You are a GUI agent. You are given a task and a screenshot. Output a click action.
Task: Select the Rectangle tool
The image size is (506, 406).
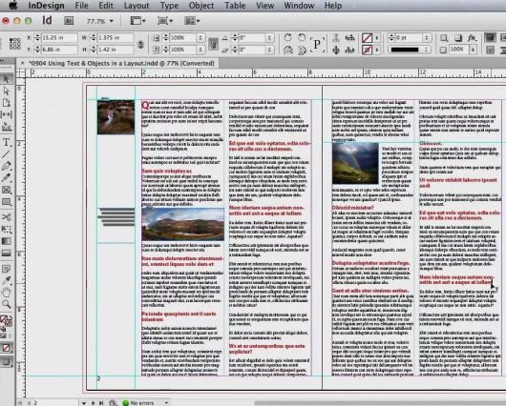(x=7, y=202)
